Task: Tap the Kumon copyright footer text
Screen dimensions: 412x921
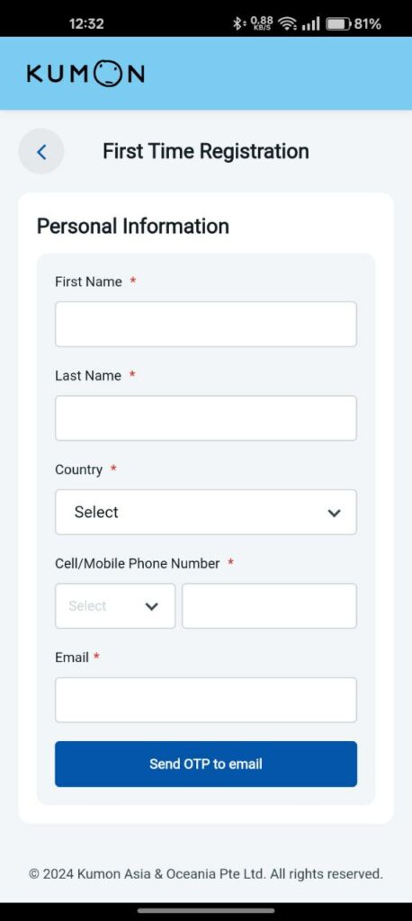Action: coord(206,873)
